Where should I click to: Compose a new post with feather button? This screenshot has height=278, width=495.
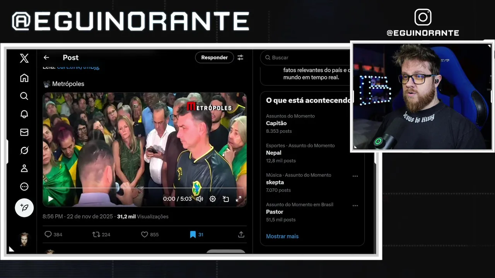point(24,208)
